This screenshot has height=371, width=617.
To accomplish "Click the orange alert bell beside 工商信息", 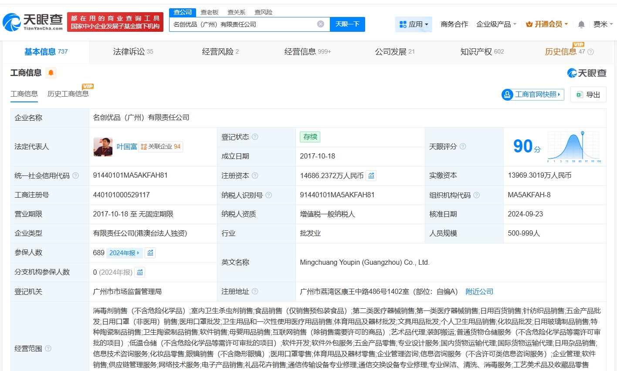I will [51, 73].
